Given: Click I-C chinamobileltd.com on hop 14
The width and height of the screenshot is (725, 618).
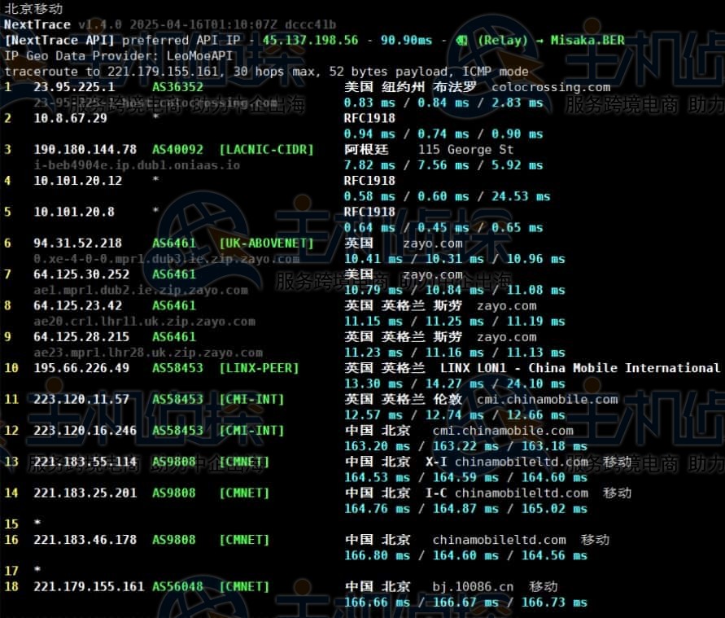Looking at the screenshot, I should pyautogui.click(x=507, y=493).
